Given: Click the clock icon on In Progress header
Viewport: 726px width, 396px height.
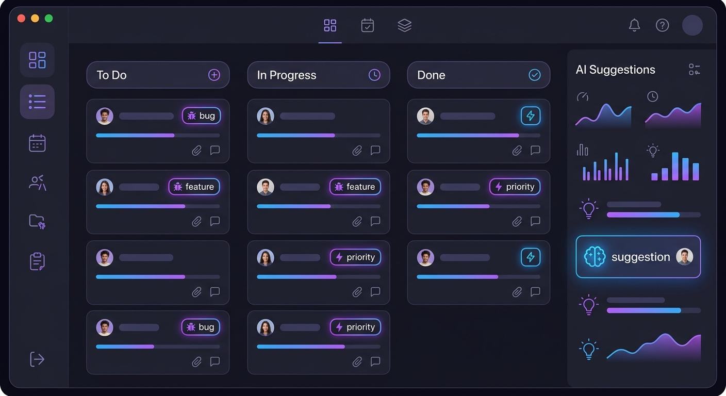Looking at the screenshot, I should click(374, 75).
